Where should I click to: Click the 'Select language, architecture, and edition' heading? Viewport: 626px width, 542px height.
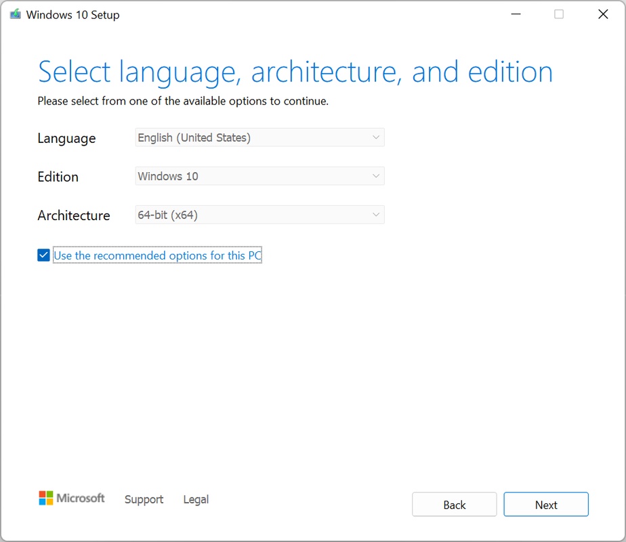click(295, 72)
